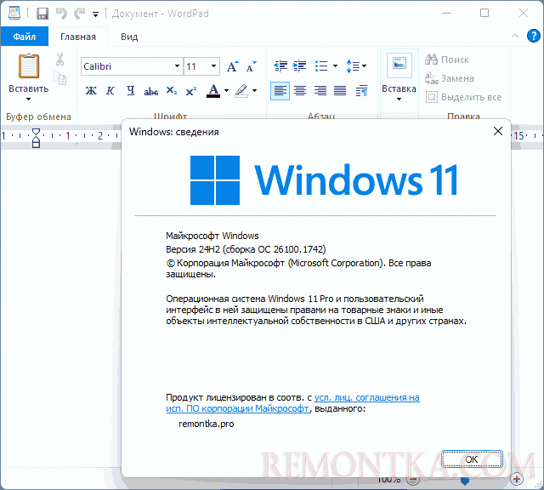Open the list style dropdown arrow
The width and height of the screenshot is (544, 490).
coord(335,66)
